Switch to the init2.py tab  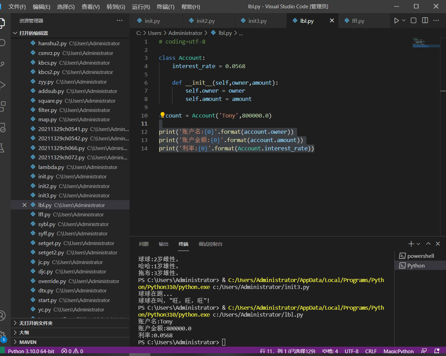pyautogui.click(x=205, y=21)
